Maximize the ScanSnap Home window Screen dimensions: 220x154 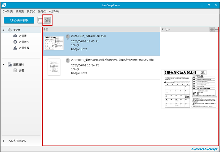click(x=209, y=5)
